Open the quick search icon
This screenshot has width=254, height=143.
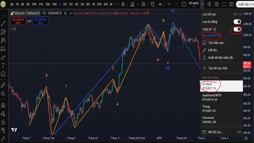tap(209, 4)
